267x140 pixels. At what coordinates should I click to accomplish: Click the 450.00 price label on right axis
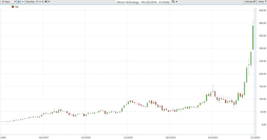pyautogui.click(x=262, y=10)
